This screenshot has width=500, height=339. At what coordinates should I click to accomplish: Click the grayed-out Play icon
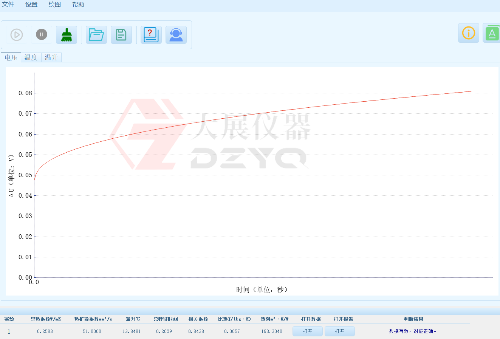[x=16, y=34]
